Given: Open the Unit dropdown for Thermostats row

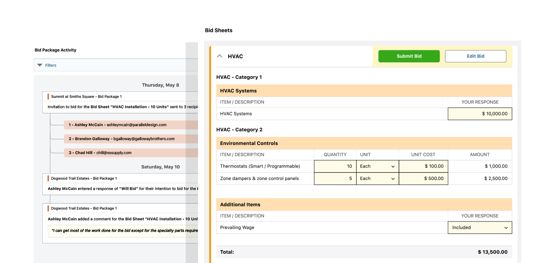Looking at the screenshot, I should coord(377,166).
